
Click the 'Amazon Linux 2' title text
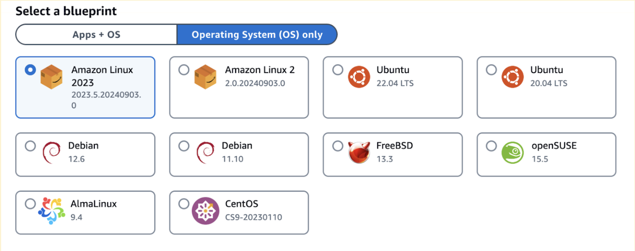260,70
